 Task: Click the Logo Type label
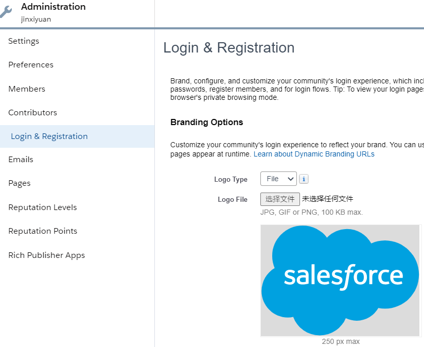click(231, 179)
